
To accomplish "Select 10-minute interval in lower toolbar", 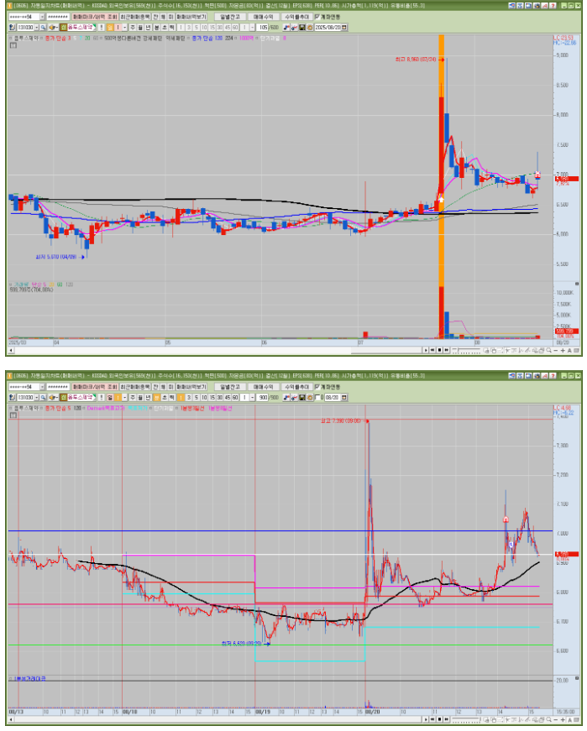I will [203, 398].
